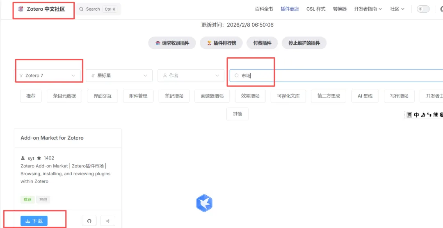Click the green 推荐 tag on the card

pos(27,199)
